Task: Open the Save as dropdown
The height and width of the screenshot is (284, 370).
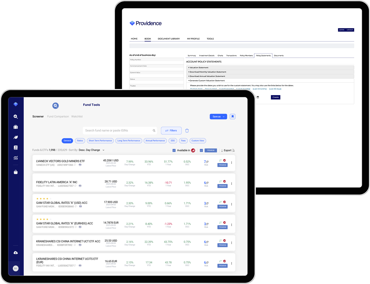Action: click(218, 117)
